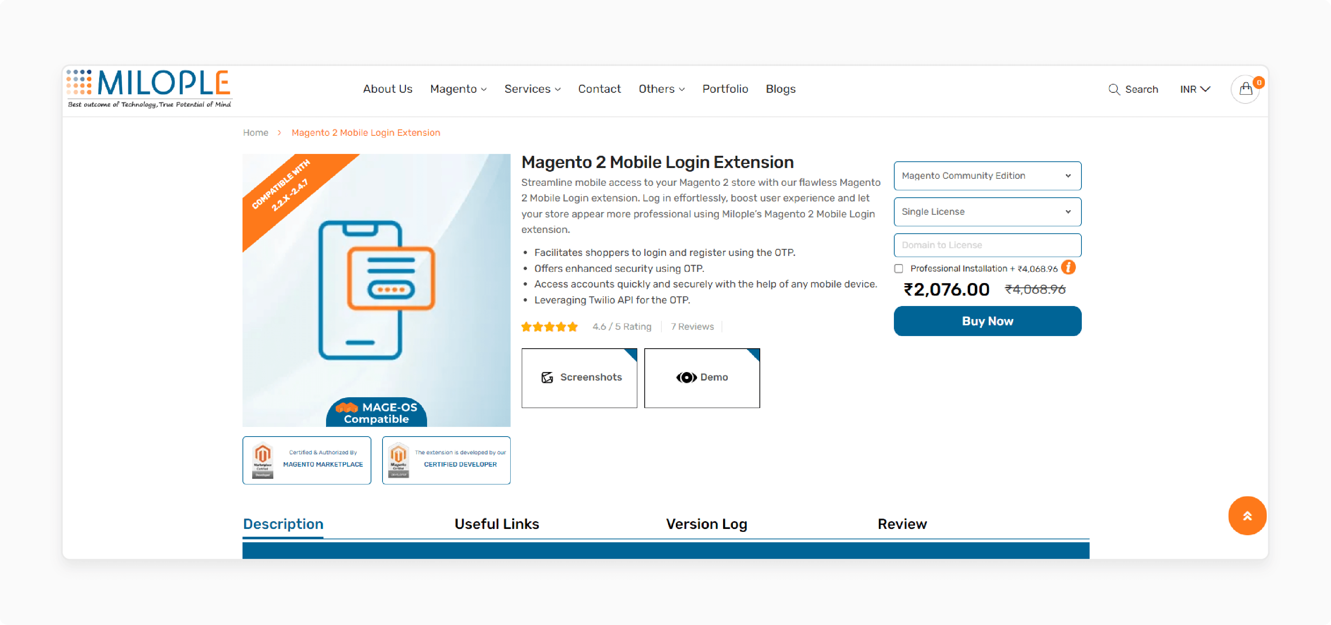1331x625 pixels.
Task: Click the Certified Developer badge icon
Action: [x=398, y=460]
